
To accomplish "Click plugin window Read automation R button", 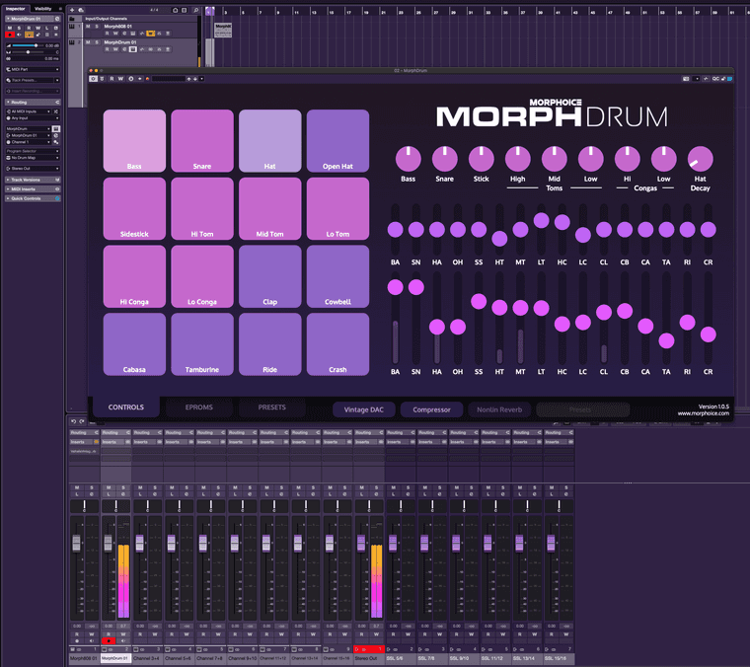I will [112, 79].
